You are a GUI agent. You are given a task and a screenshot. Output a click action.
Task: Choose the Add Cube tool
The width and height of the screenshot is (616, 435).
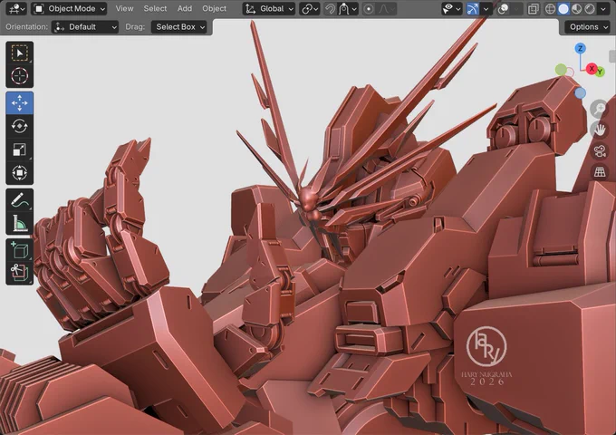tap(20, 250)
